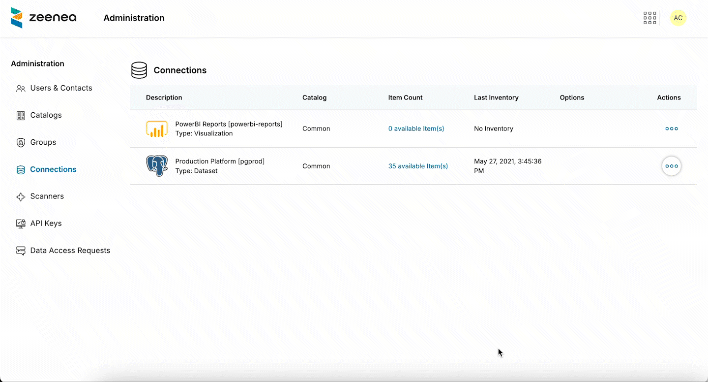Follow the 0 available Item(s) link
708x382 pixels.
416,128
